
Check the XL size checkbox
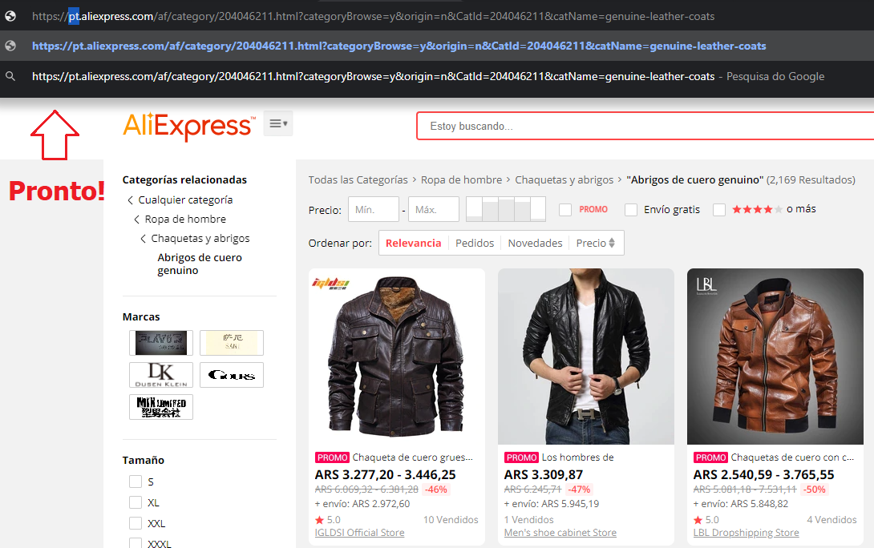tap(136, 502)
